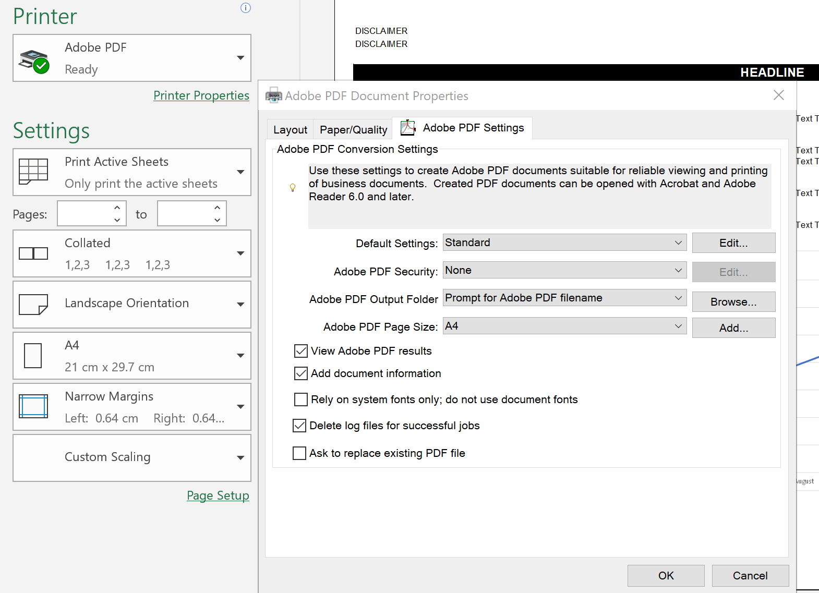Open Default Settings Standard combo box
The height and width of the screenshot is (593, 819).
pos(564,243)
